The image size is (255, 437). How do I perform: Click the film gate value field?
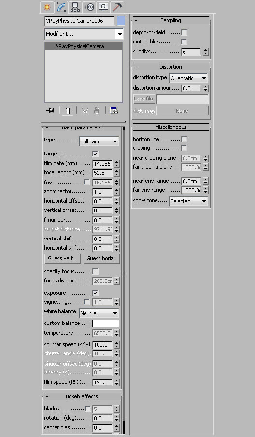coord(102,164)
